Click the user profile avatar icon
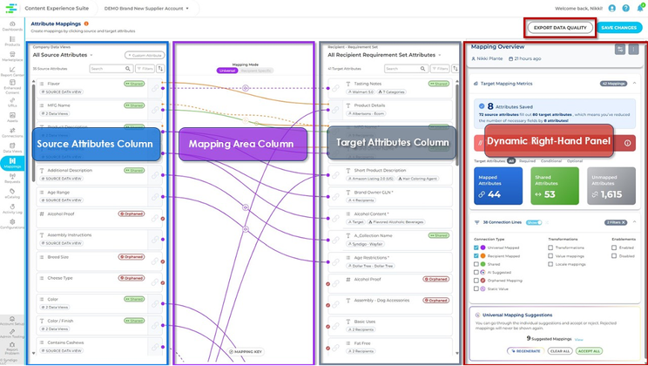Image resolution: width=648 pixels, height=366 pixels. pos(612,8)
